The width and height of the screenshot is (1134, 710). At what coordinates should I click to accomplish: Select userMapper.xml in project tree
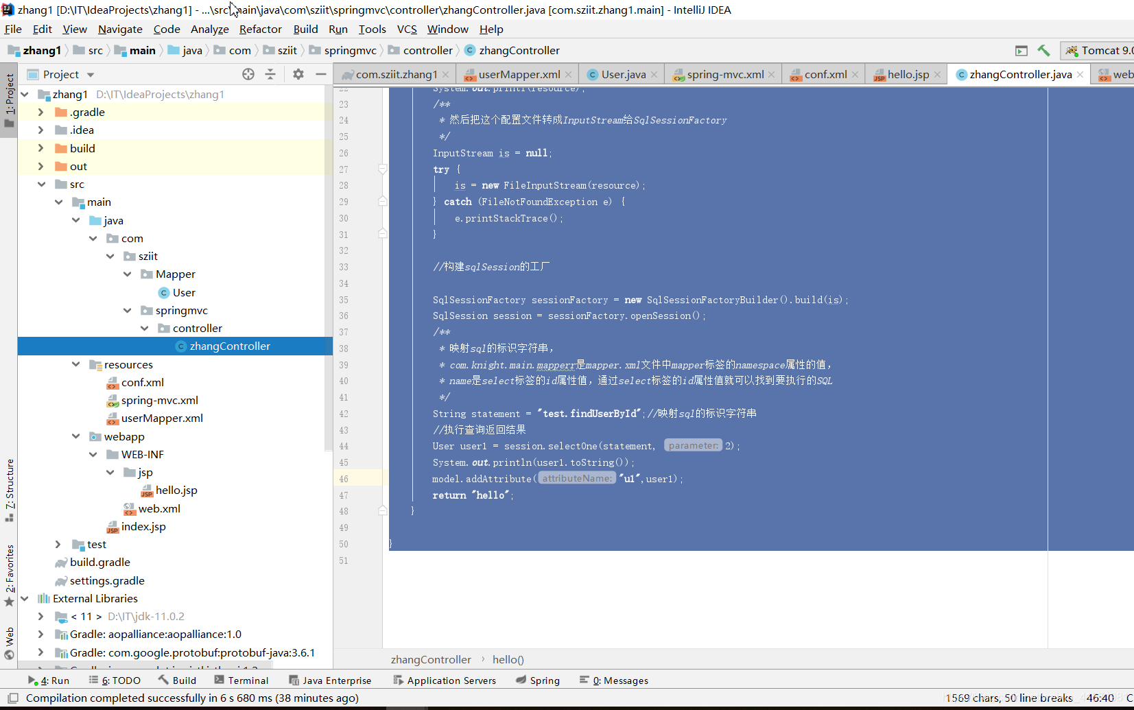coord(155,418)
